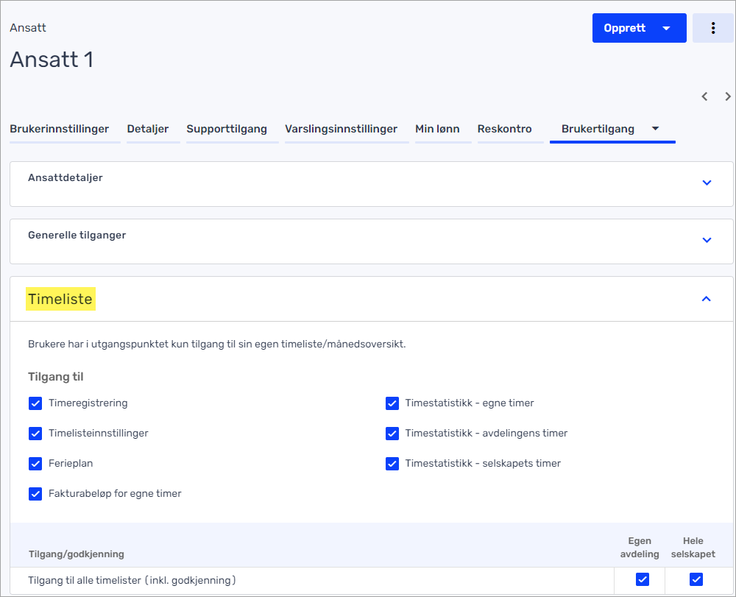The width and height of the screenshot is (736, 597).
Task: Go to previous employee with left arrow
Action: point(704,96)
